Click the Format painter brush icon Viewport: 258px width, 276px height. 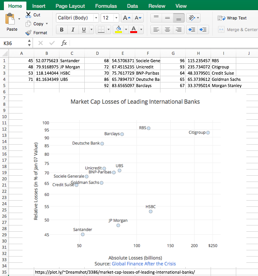click(28, 33)
